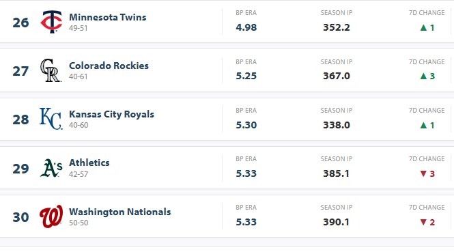The width and height of the screenshot is (454, 252).
Task: Click the Kansas City Royals logo
Action: [x=51, y=119]
